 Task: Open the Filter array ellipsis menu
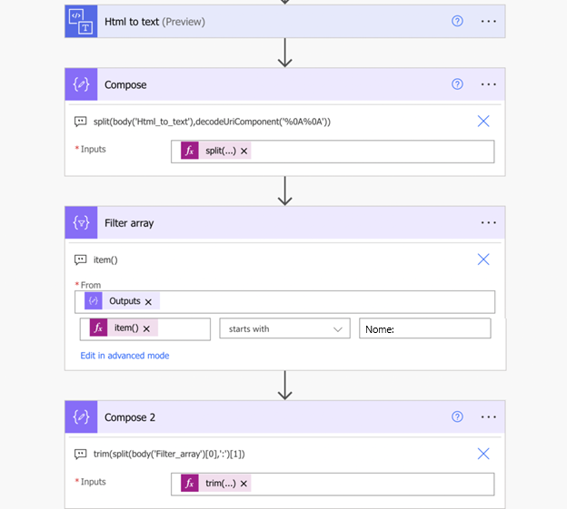click(489, 222)
